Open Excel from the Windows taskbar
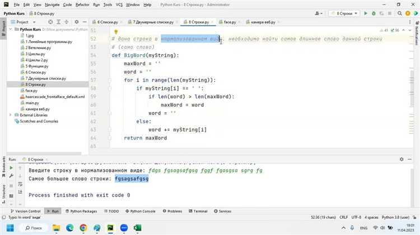 138,228
